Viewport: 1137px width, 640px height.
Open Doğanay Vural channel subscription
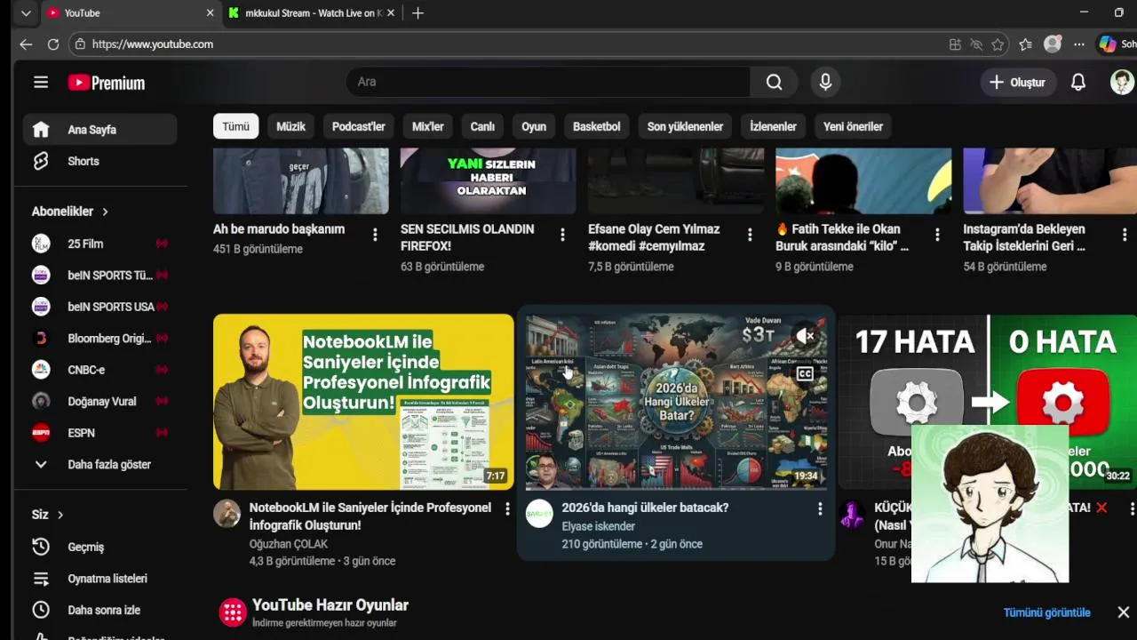(x=100, y=402)
